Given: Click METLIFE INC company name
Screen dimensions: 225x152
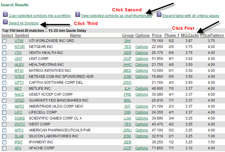Looking at the screenshot, I should (40, 89).
